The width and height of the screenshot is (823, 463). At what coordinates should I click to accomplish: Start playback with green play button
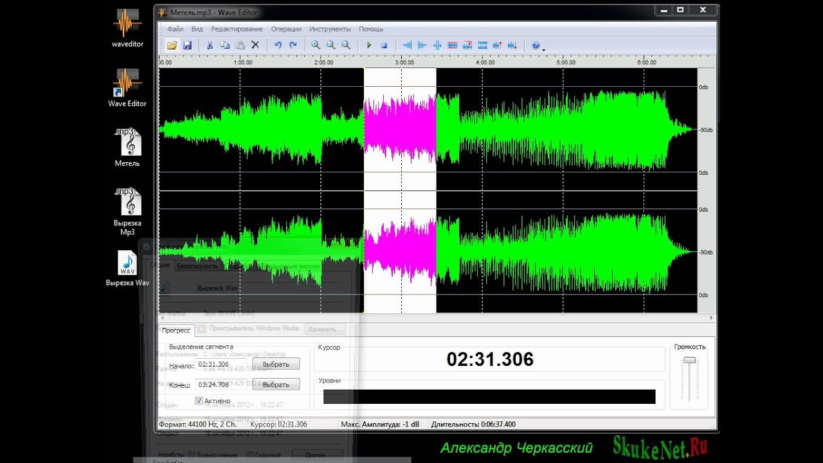[369, 45]
